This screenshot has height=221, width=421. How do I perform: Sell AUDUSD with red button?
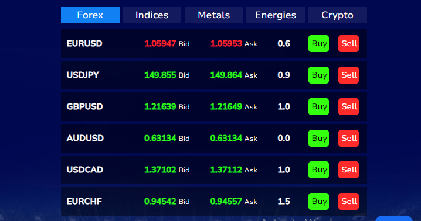[348, 138]
